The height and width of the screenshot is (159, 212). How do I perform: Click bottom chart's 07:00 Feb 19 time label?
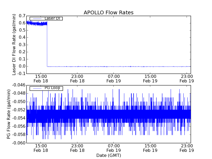pyautogui.click(x=114, y=148)
